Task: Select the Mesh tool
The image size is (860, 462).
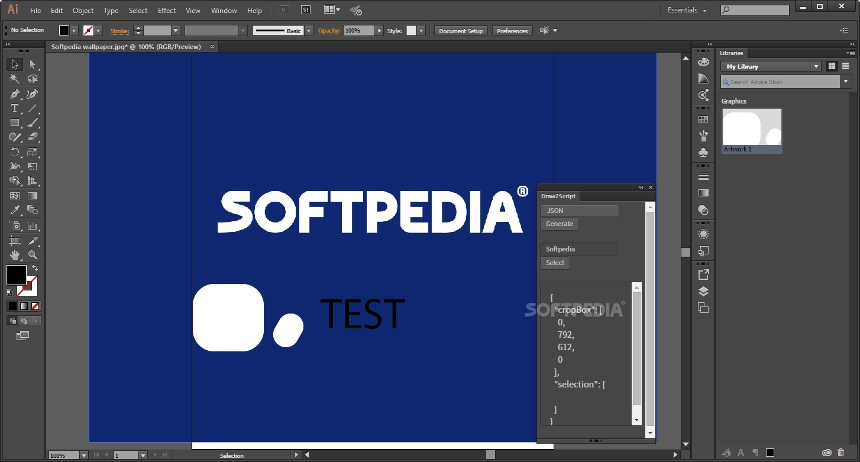Action: pos(15,196)
